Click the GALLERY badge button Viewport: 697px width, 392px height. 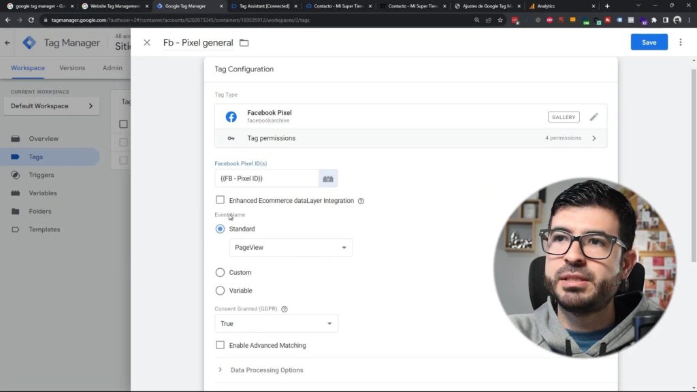click(564, 117)
